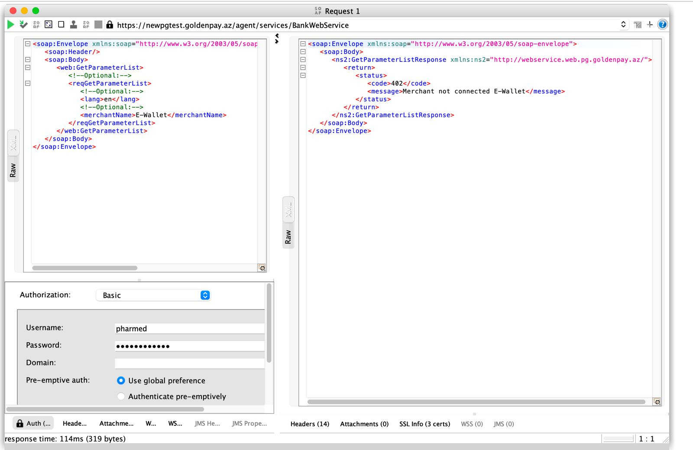The height and width of the screenshot is (450, 693).
Task: Click the tab layout icon near plus
Action: [x=638, y=25]
